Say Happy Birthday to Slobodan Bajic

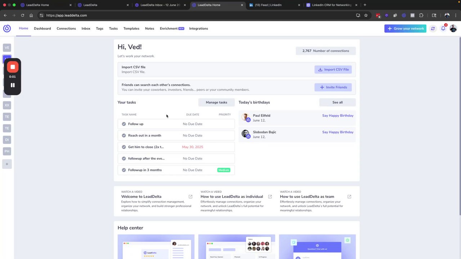tap(338, 132)
